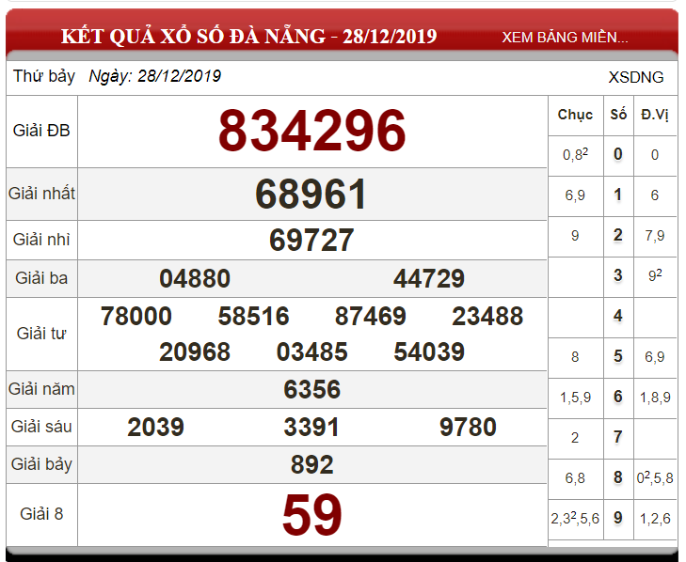686x562 pixels.
Task: Click Chục cell showing 0,8²
Action: 575,154
